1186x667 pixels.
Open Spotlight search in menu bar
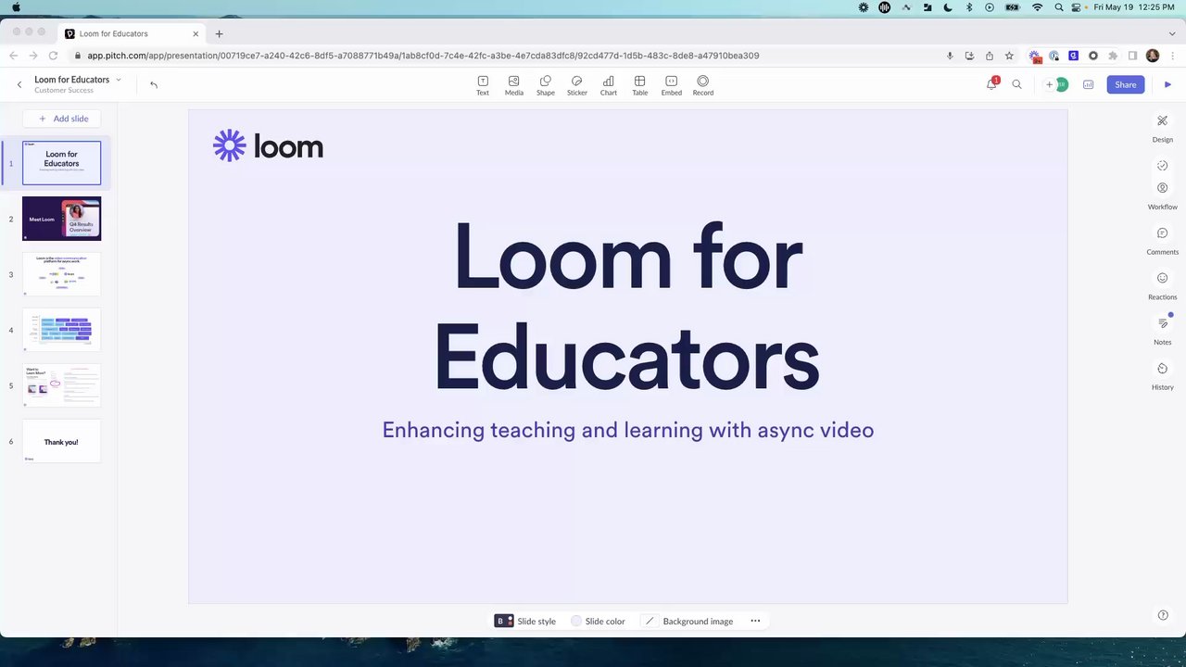click(1059, 7)
